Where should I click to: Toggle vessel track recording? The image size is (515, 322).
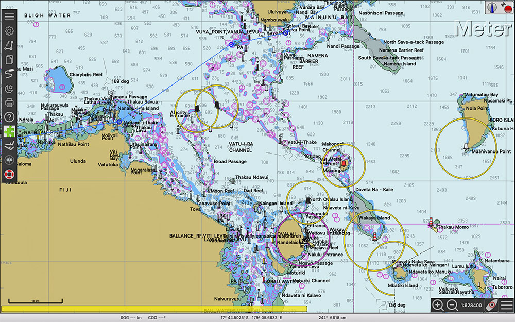(x=9, y=74)
